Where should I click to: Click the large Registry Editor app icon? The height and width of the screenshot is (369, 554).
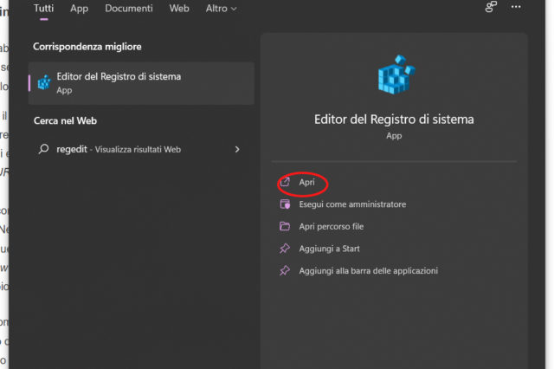point(394,76)
